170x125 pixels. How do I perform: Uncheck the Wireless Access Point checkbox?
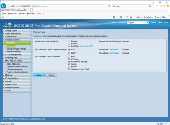(x=69, y=69)
